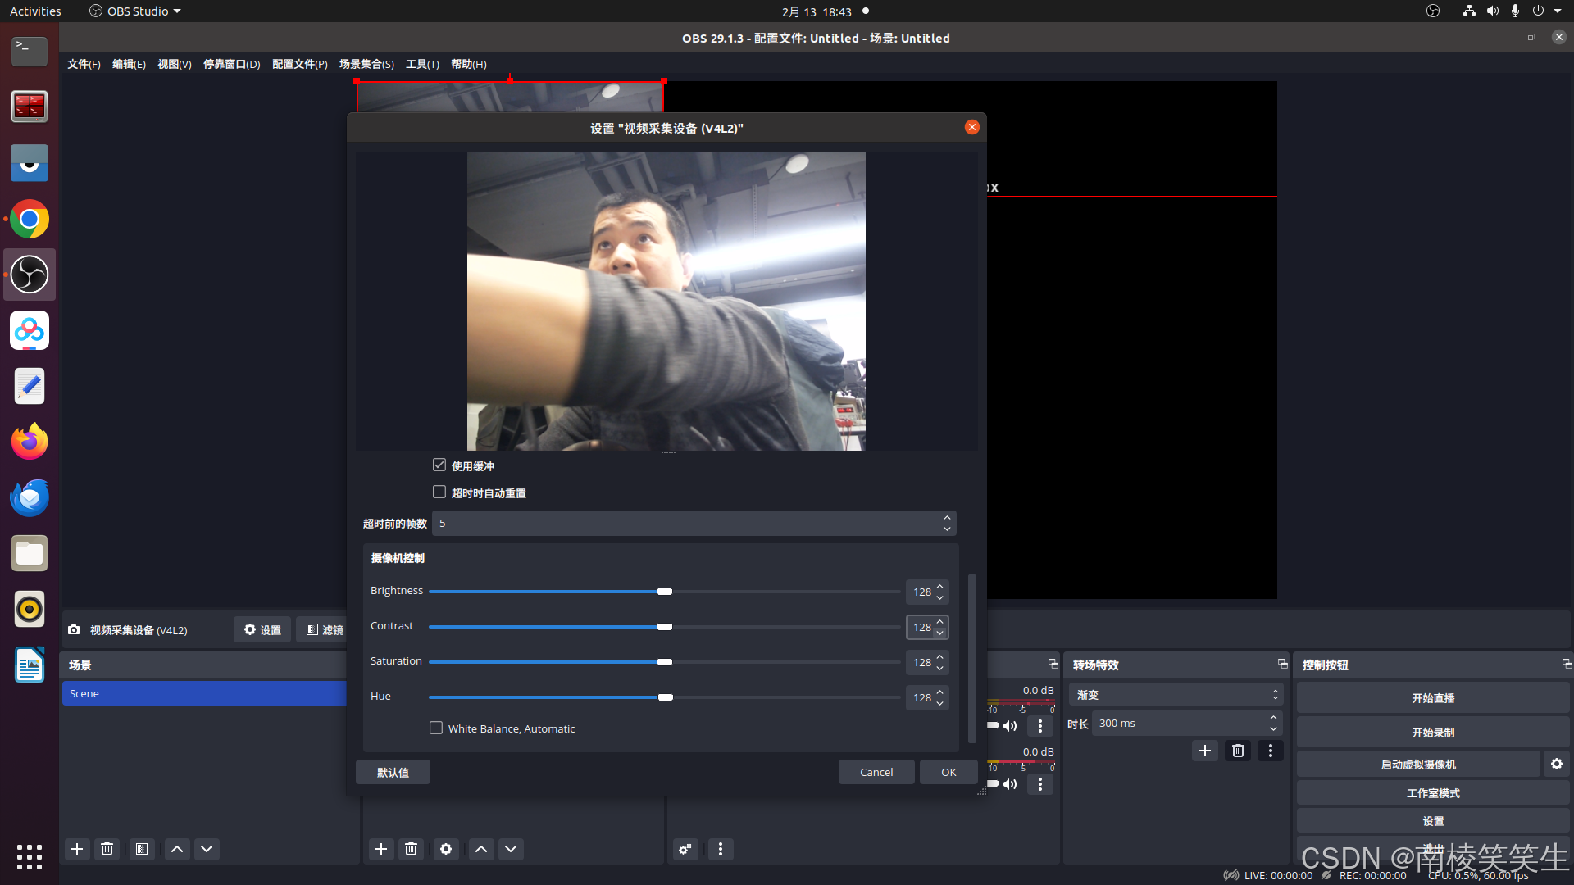Image resolution: width=1574 pixels, height=885 pixels.
Task: Click the 默认值 defaults button
Action: pyautogui.click(x=393, y=772)
